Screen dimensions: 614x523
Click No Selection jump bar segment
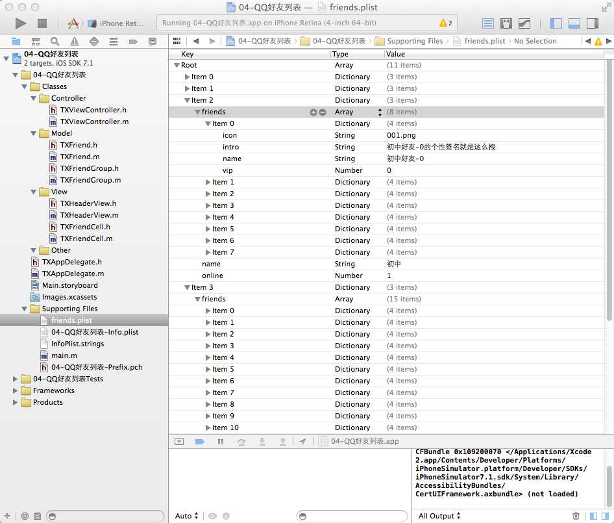tap(535, 41)
